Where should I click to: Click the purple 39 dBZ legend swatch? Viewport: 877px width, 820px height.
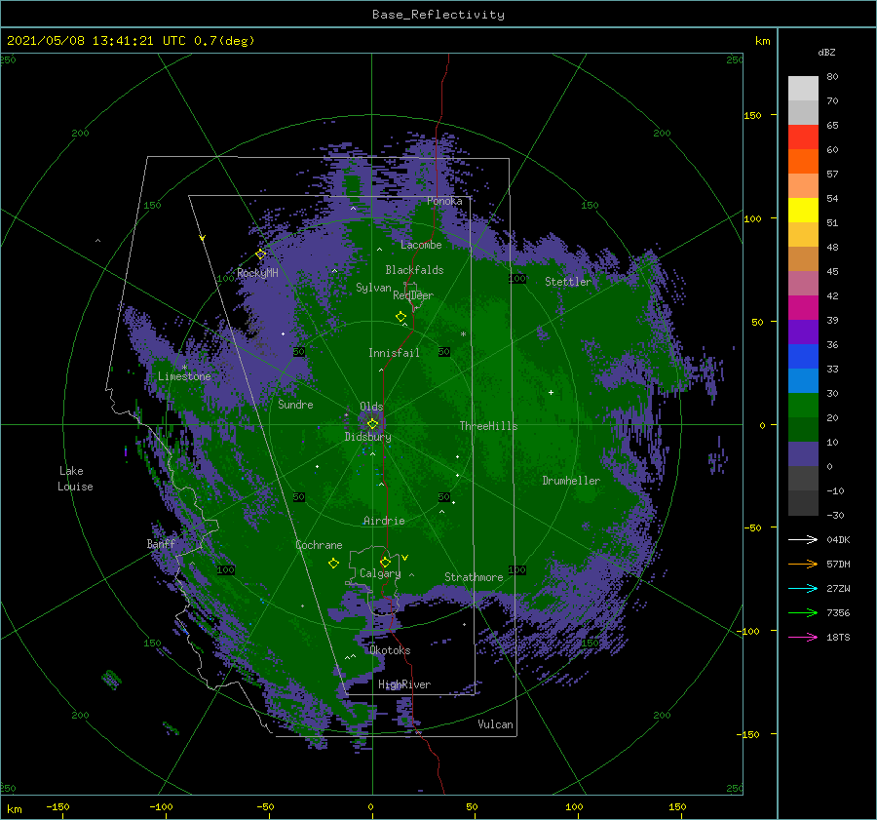(x=803, y=332)
